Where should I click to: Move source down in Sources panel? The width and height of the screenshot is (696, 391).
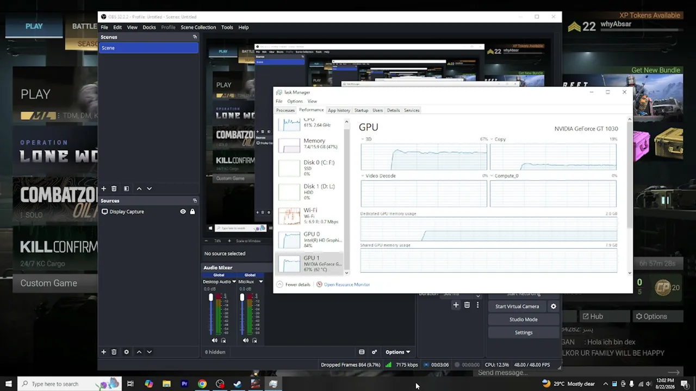pos(149,352)
